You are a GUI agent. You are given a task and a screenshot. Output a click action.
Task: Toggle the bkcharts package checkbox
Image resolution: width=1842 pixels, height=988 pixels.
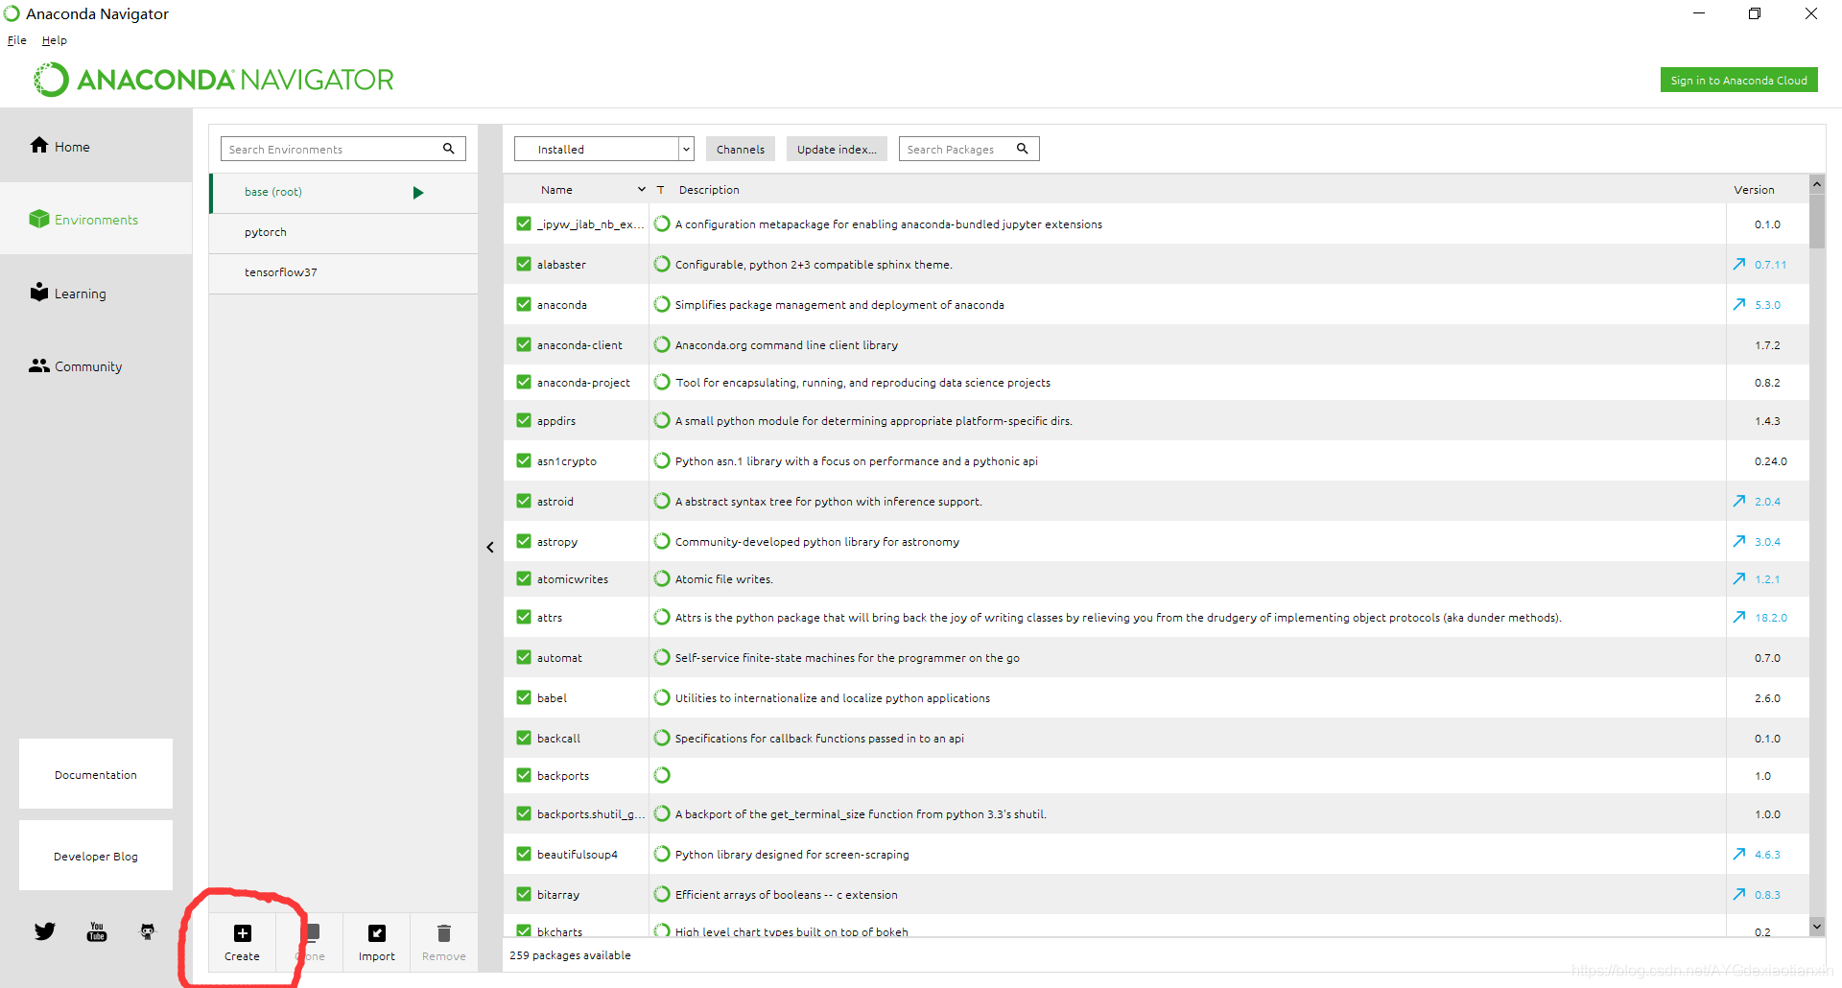[x=524, y=930]
